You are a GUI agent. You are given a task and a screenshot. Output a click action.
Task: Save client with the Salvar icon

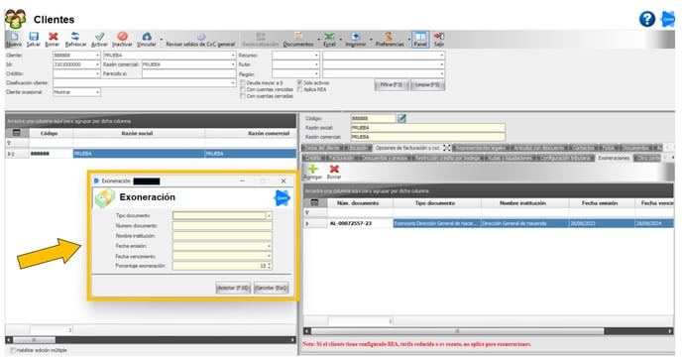coord(33,40)
